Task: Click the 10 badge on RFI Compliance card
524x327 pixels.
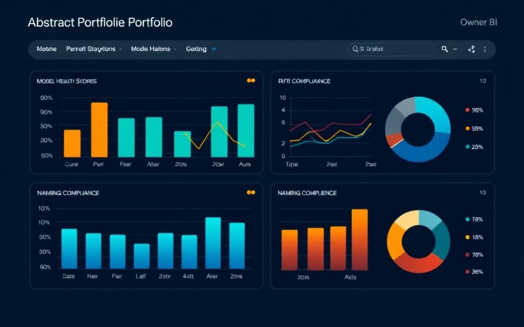Action: click(483, 81)
